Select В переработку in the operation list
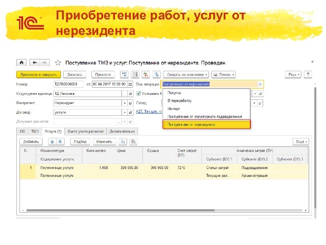 point(206,101)
